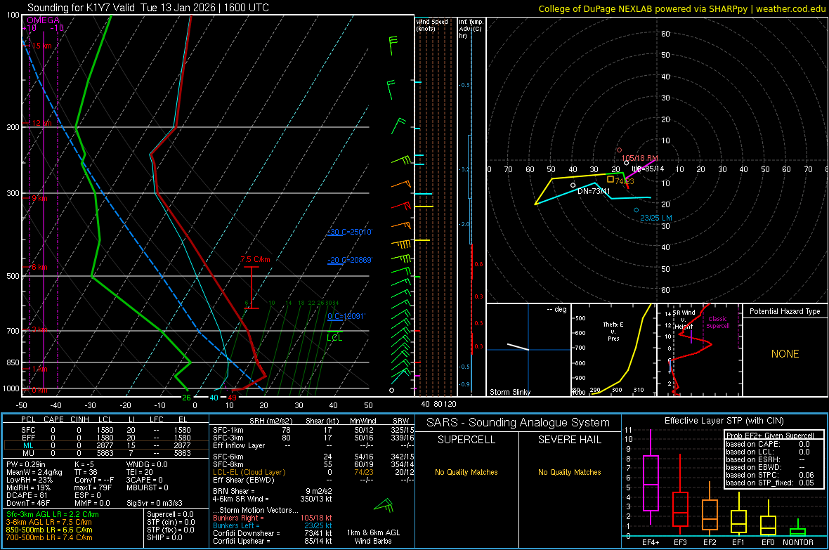Click the Effective Layer STP (with CIN) title
The height and width of the screenshot is (550, 829).
pos(724,421)
